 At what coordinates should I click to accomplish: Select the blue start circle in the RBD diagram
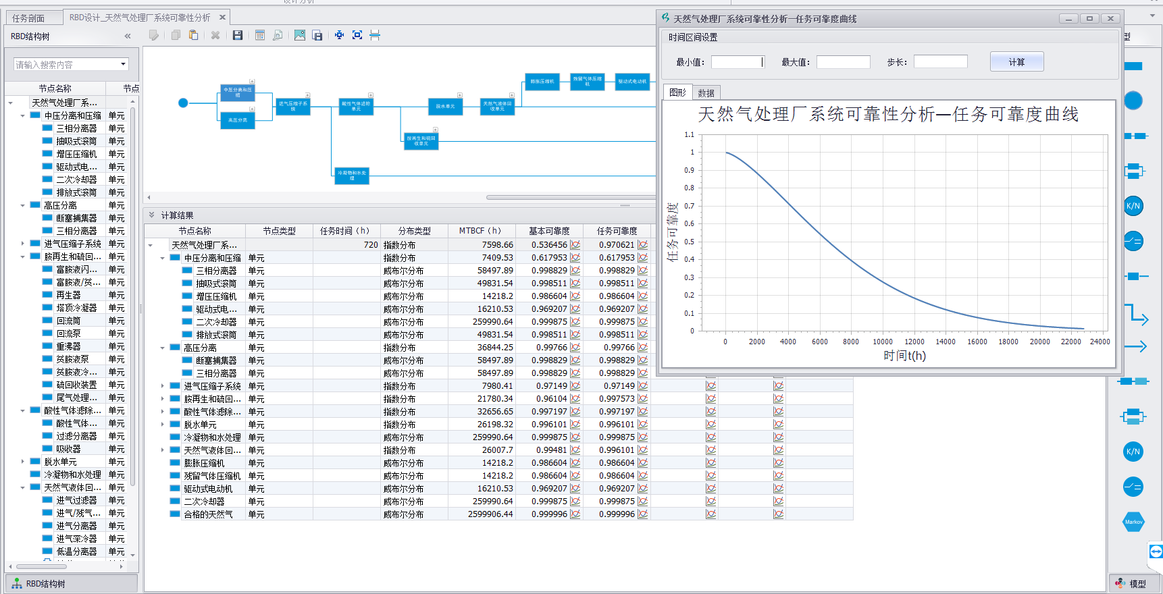(x=183, y=103)
